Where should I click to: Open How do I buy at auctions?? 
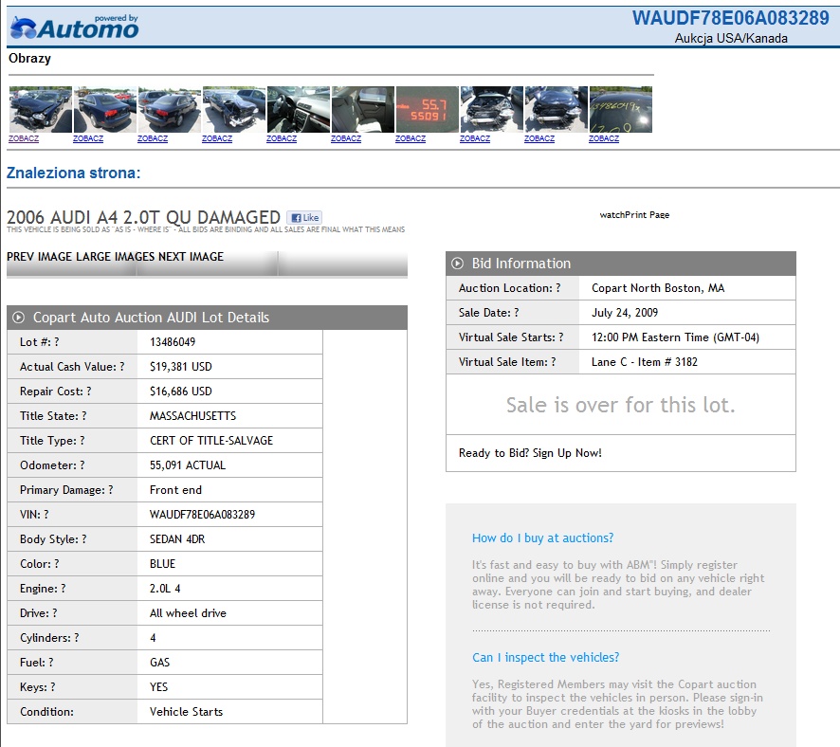point(542,537)
